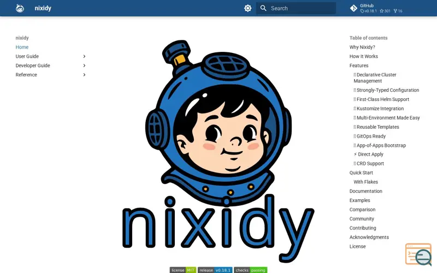This screenshot has width=437, height=273.
Task: Go to CRD Support heading
Action: (369, 163)
